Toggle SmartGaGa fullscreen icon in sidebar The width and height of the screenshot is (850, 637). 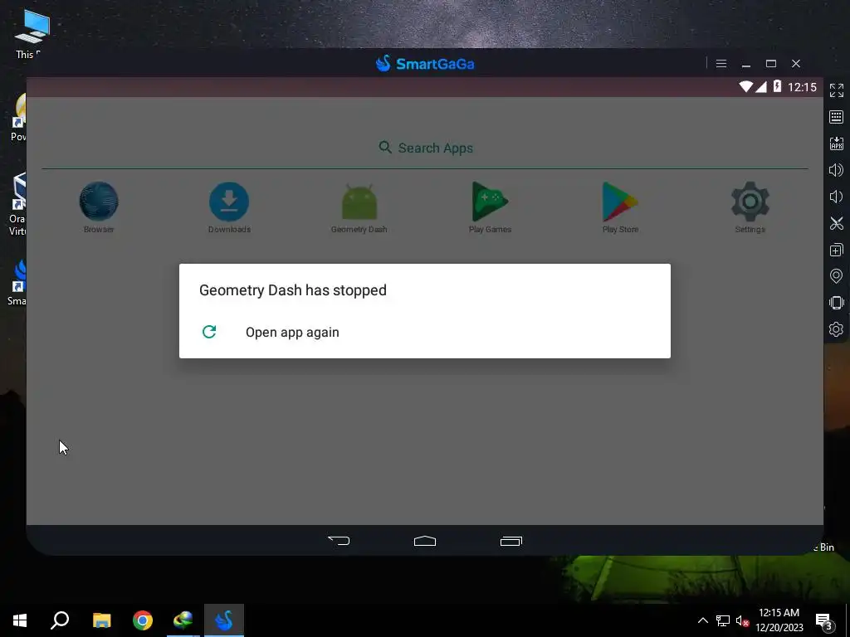(x=837, y=90)
